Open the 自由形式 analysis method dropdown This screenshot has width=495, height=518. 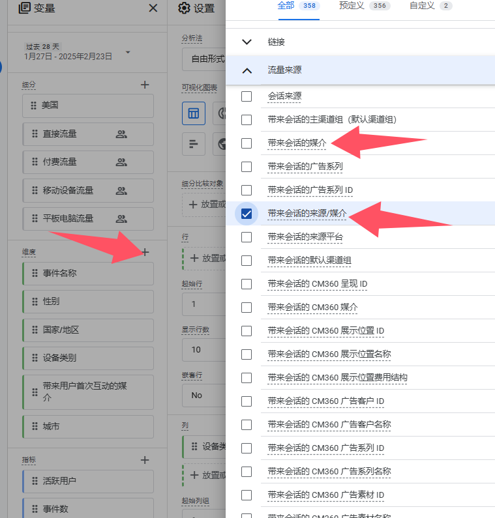click(x=203, y=59)
